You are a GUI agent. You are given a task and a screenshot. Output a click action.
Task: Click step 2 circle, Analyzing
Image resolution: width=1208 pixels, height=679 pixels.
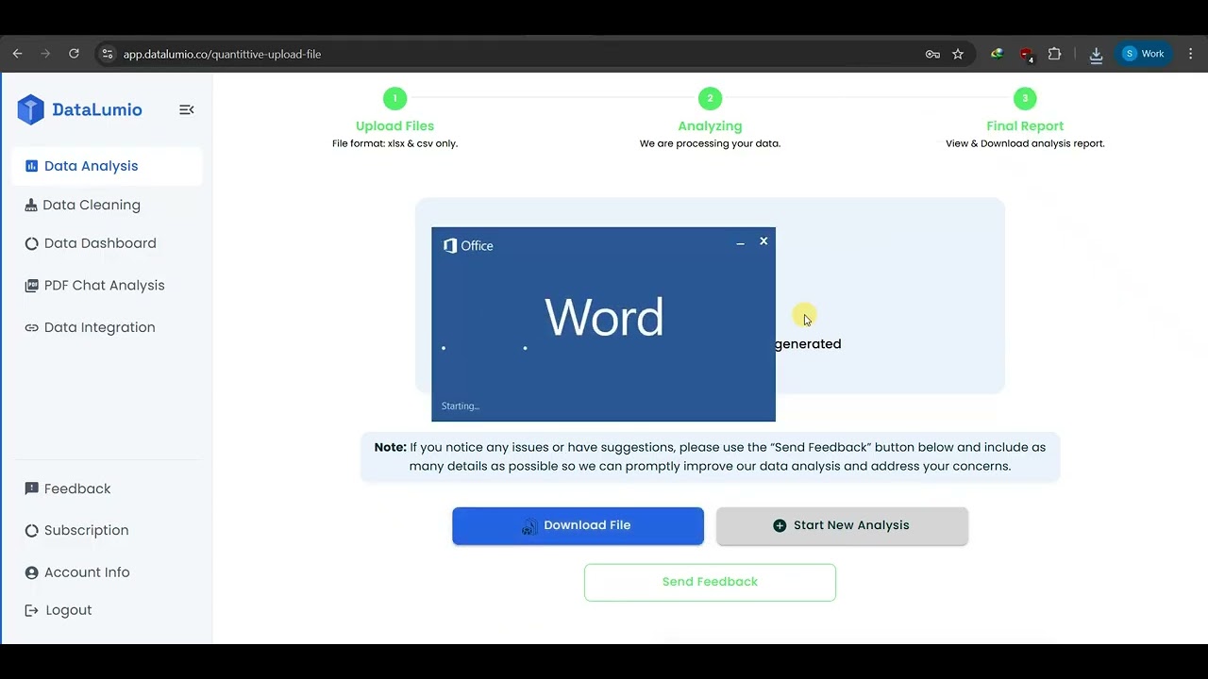click(710, 98)
